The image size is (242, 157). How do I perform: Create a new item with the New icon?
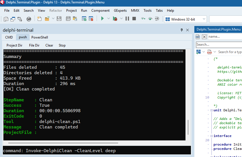39,19
